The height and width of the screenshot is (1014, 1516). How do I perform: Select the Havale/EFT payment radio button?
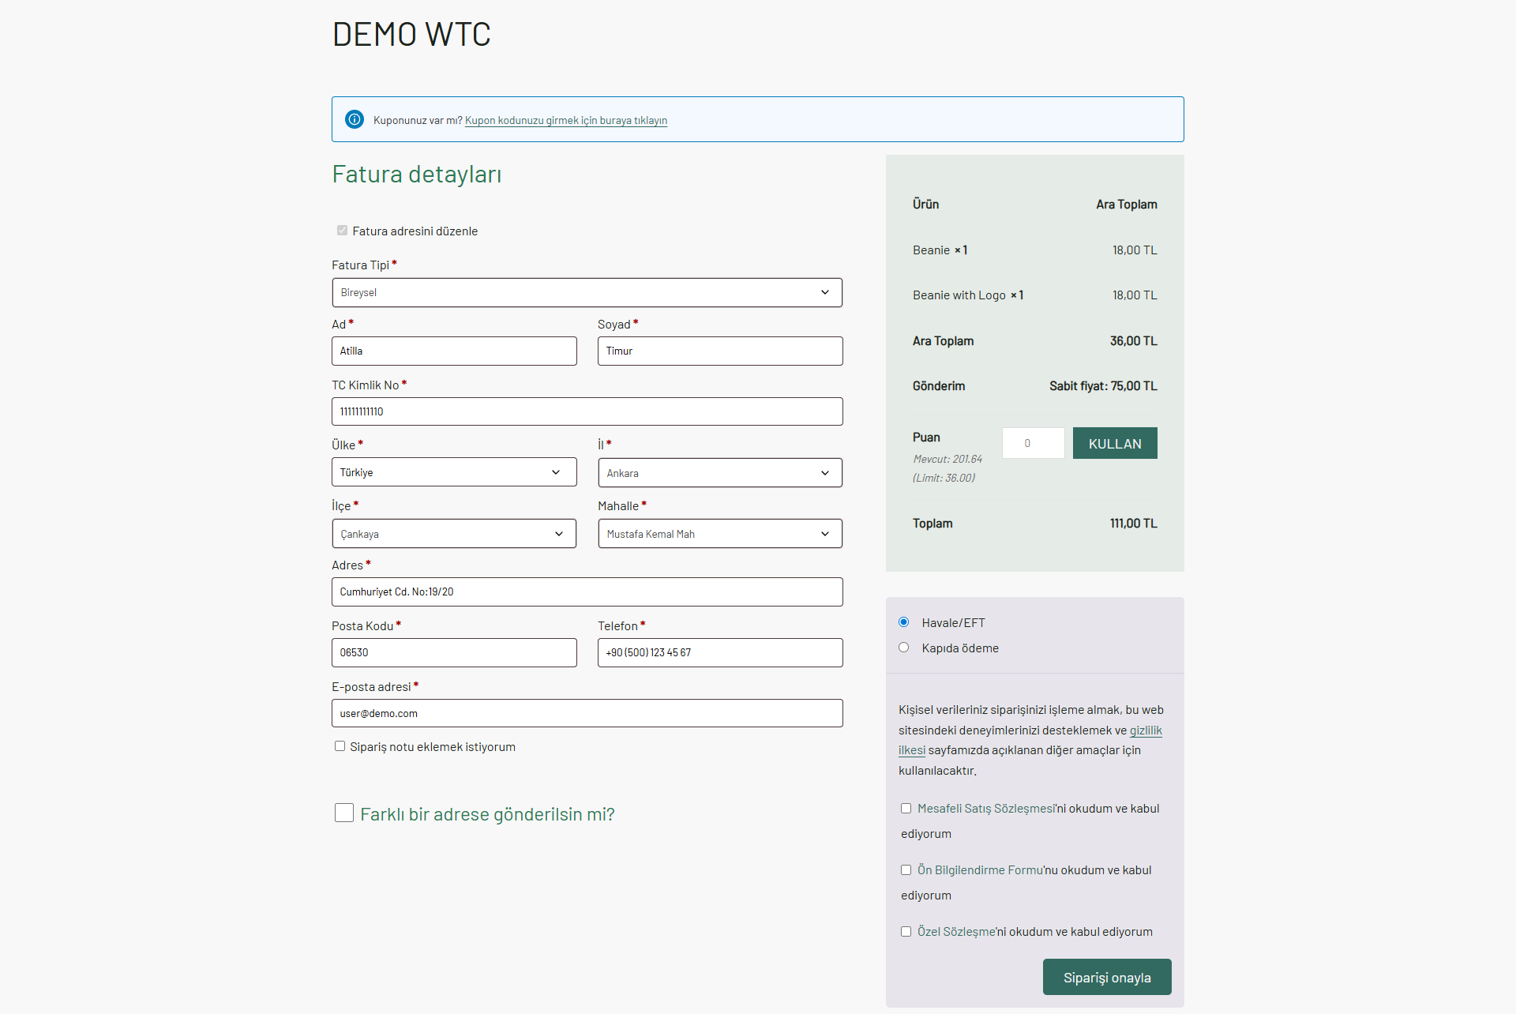904,622
